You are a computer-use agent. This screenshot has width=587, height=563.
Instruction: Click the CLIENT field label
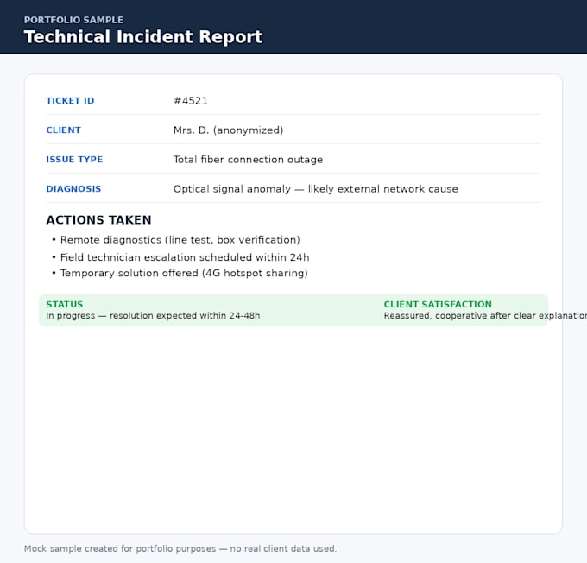point(63,130)
